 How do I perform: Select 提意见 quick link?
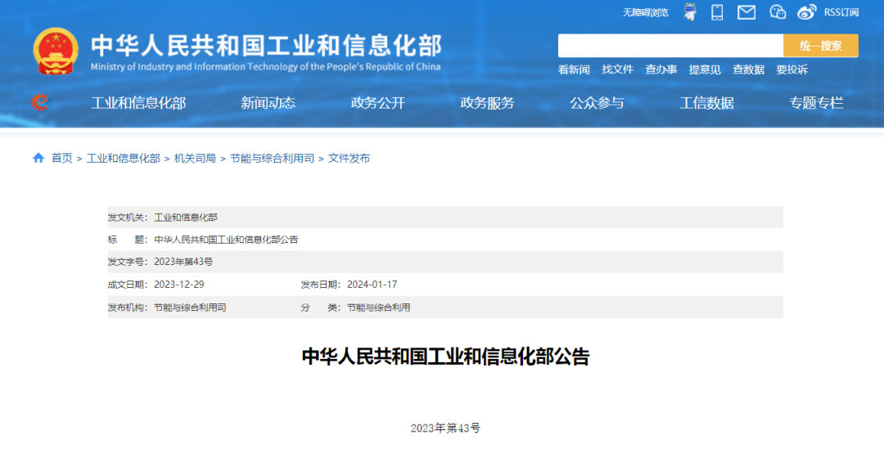click(704, 70)
